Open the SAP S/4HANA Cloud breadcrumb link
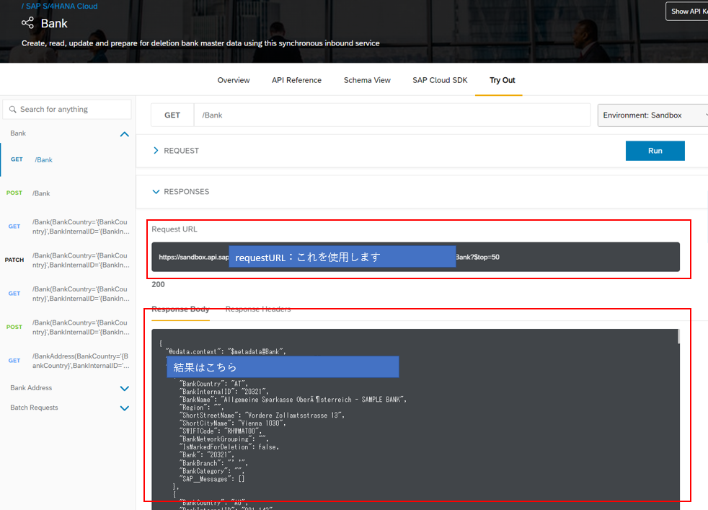The height and width of the screenshot is (510, 708). pyautogui.click(x=61, y=6)
